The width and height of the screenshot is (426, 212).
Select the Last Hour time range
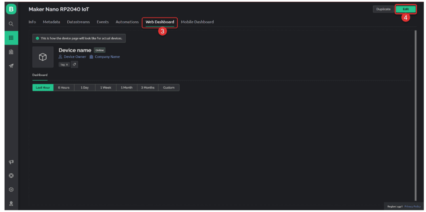(x=43, y=87)
